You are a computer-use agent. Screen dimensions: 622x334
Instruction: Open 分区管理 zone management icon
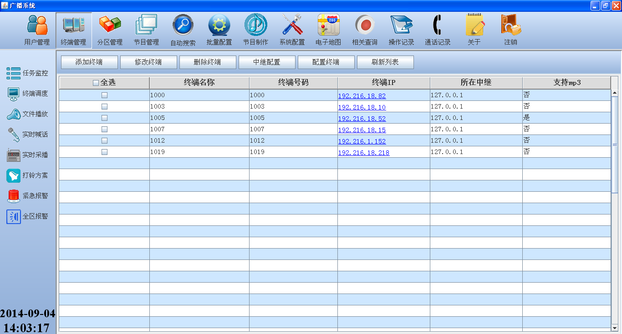pyautogui.click(x=110, y=25)
